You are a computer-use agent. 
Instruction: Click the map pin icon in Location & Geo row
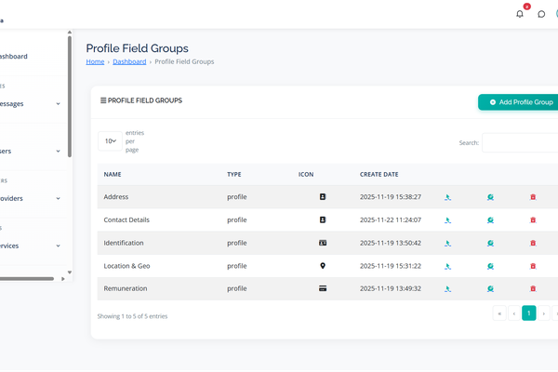pyautogui.click(x=323, y=266)
